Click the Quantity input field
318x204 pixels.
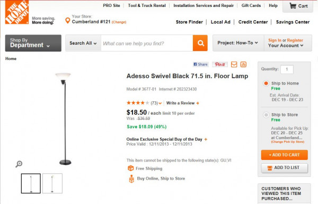(x=287, y=69)
